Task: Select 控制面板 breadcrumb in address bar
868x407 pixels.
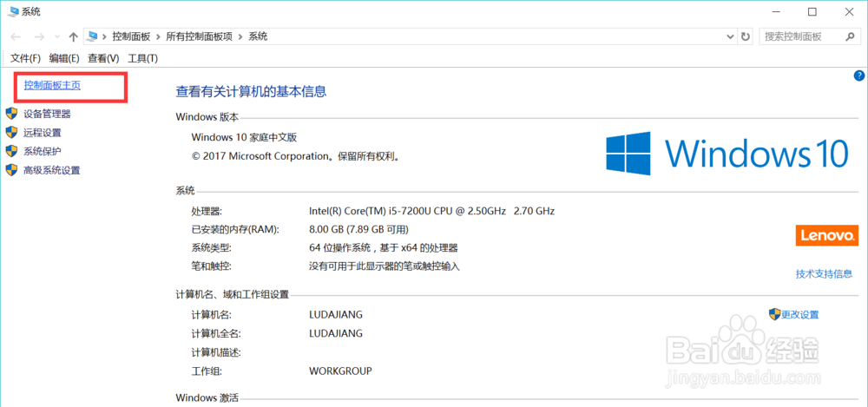Action: [x=131, y=36]
